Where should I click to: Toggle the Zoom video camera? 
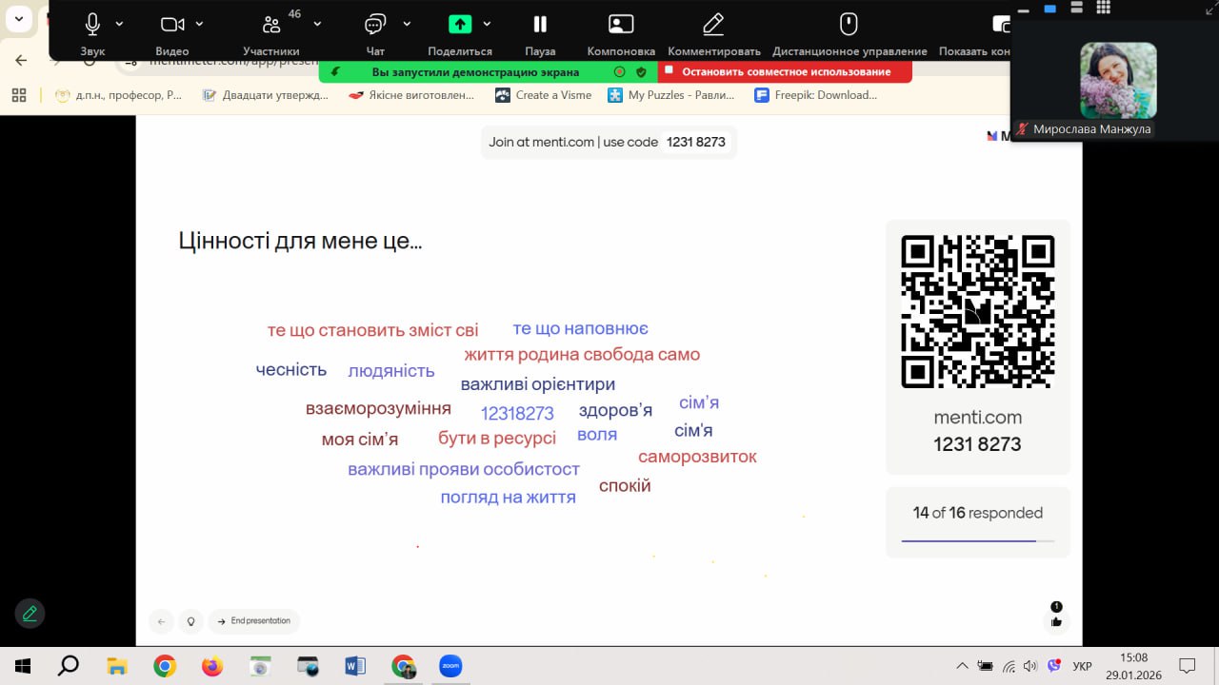pos(172,25)
